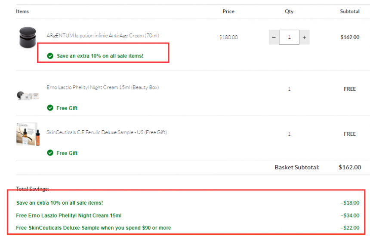
Task: Click the Qty column header
Action: [289, 11]
